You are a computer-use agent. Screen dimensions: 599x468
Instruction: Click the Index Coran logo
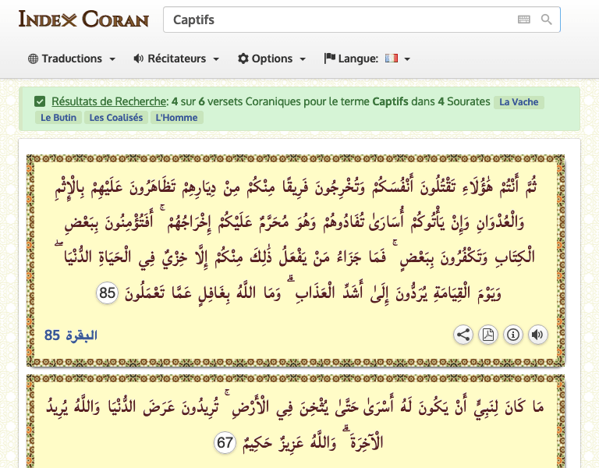point(83,19)
